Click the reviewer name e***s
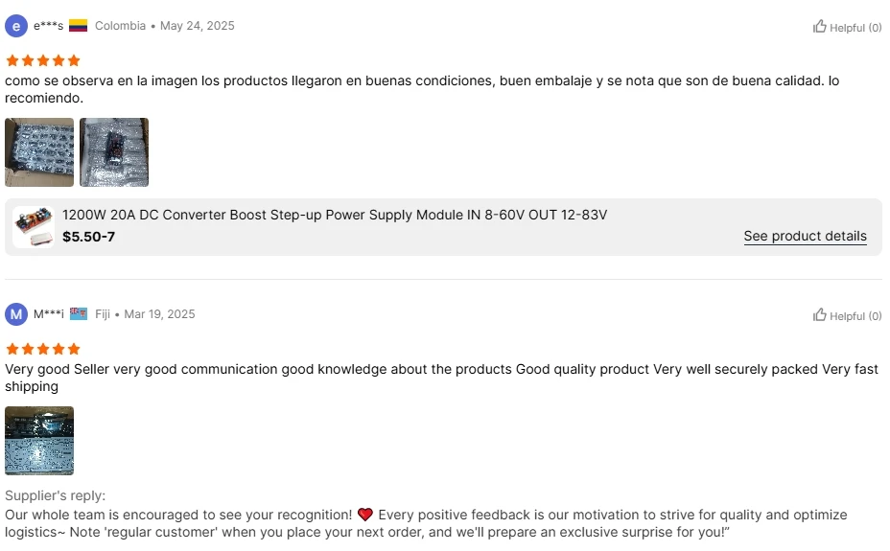The width and height of the screenshot is (890, 551). click(x=48, y=26)
